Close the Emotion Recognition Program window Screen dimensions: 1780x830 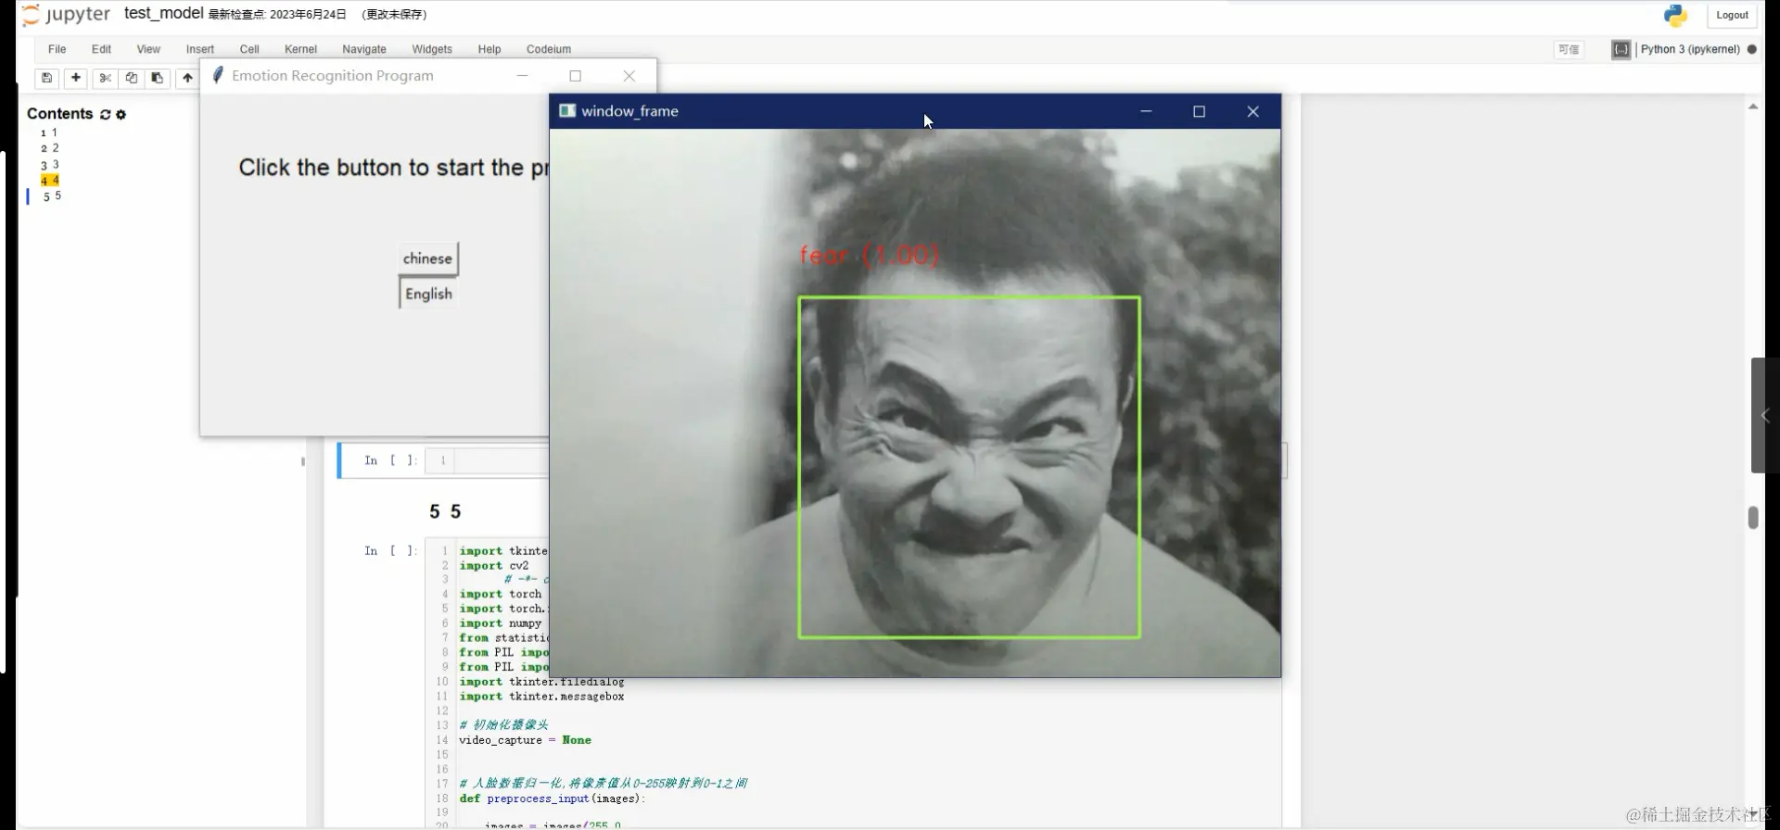[x=629, y=76]
